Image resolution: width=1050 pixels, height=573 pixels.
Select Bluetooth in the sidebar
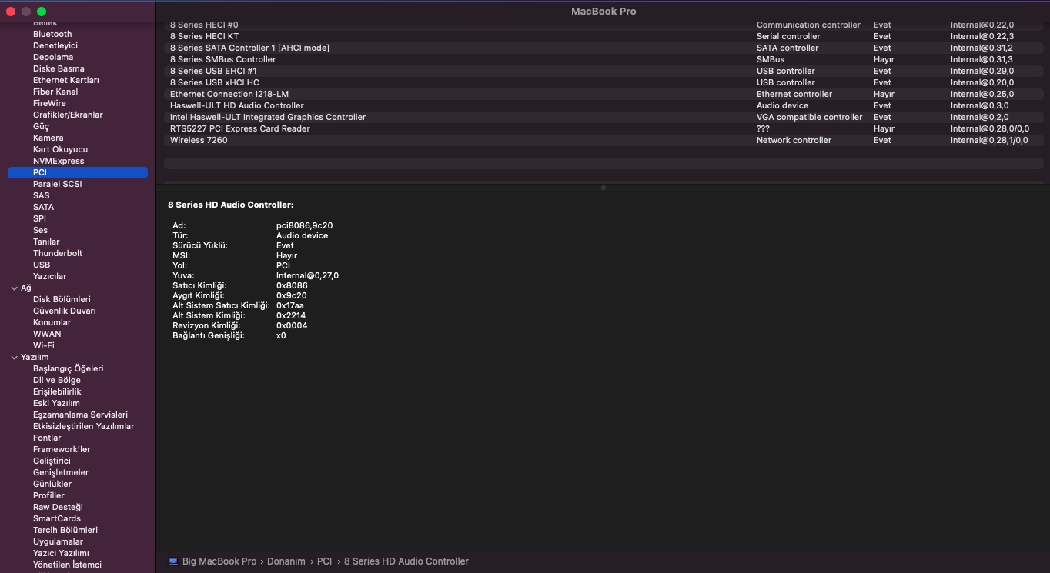coord(52,34)
